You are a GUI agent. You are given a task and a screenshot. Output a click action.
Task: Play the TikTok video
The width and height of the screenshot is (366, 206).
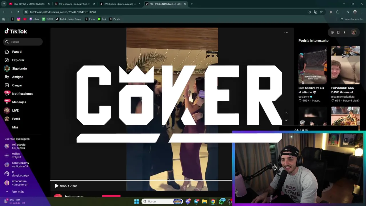pos(56,186)
